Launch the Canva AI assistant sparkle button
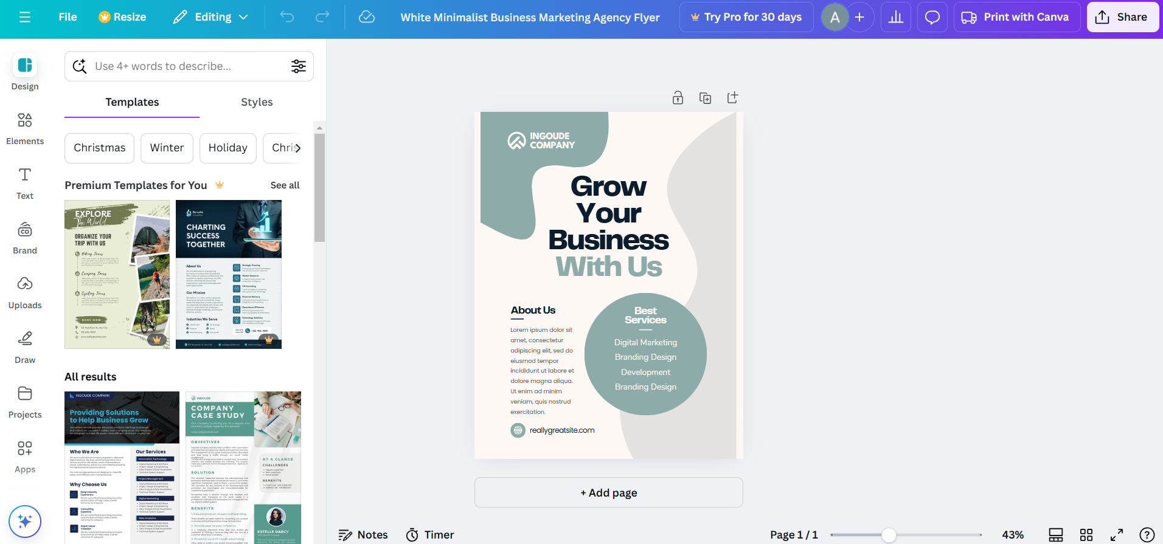 click(25, 522)
